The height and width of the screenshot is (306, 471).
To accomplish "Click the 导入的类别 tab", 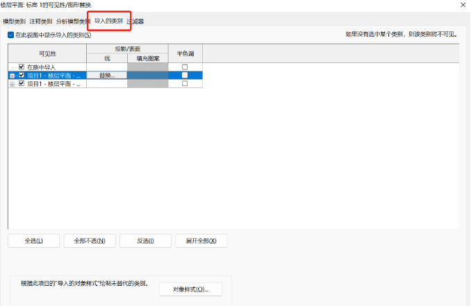I will coord(108,21).
